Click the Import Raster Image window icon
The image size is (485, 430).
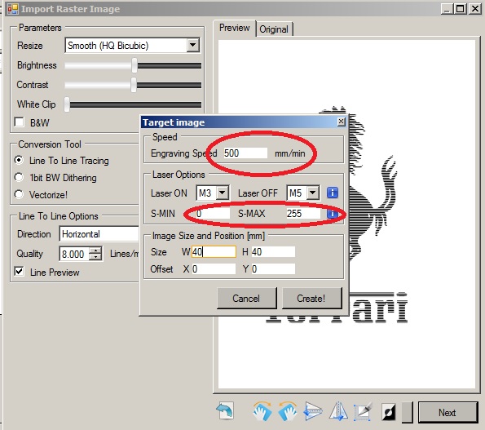point(13,9)
